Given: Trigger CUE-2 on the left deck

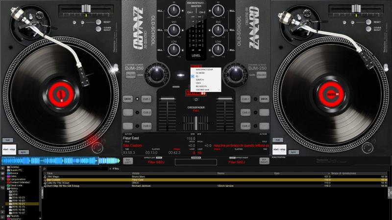Looking at the screenshot, I should [147, 112].
